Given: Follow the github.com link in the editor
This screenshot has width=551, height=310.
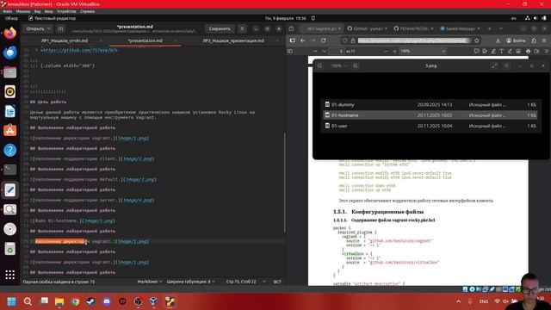Looking at the screenshot, I should tap(80, 50).
